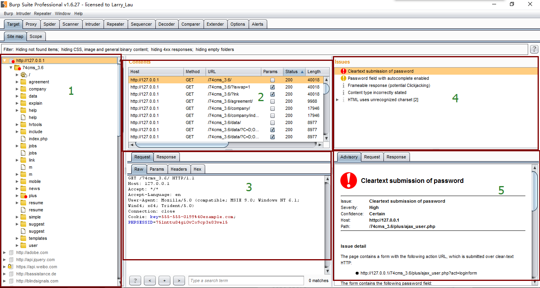Click the agreement folder icon

(23, 82)
